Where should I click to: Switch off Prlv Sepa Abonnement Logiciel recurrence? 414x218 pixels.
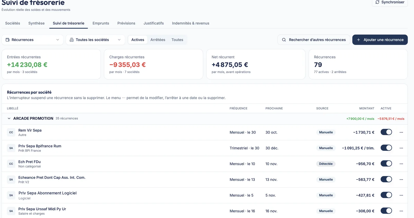[386, 195]
